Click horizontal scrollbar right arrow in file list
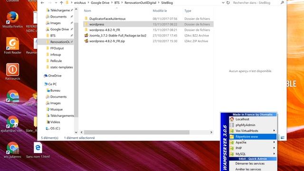This screenshot has height=171, width=304. click(x=211, y=132)
